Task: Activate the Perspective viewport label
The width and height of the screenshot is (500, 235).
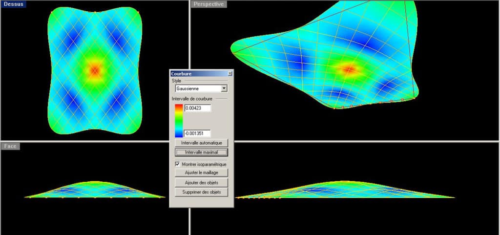Action: coord(208,4)
